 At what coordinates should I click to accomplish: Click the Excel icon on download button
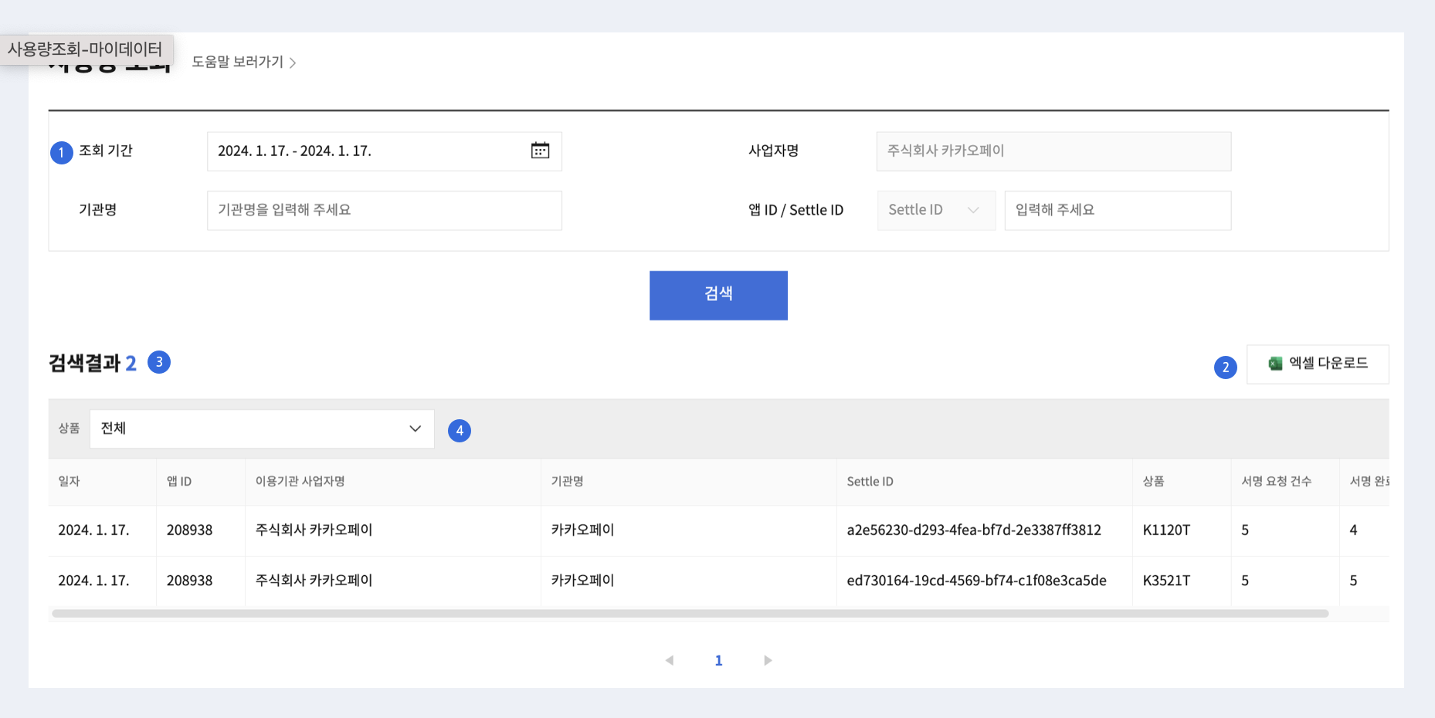(1275, 364)
